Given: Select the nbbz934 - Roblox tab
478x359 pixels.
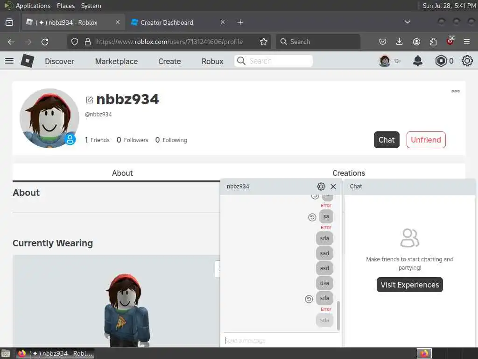Looking at the screenshot, I should (73, 22).
